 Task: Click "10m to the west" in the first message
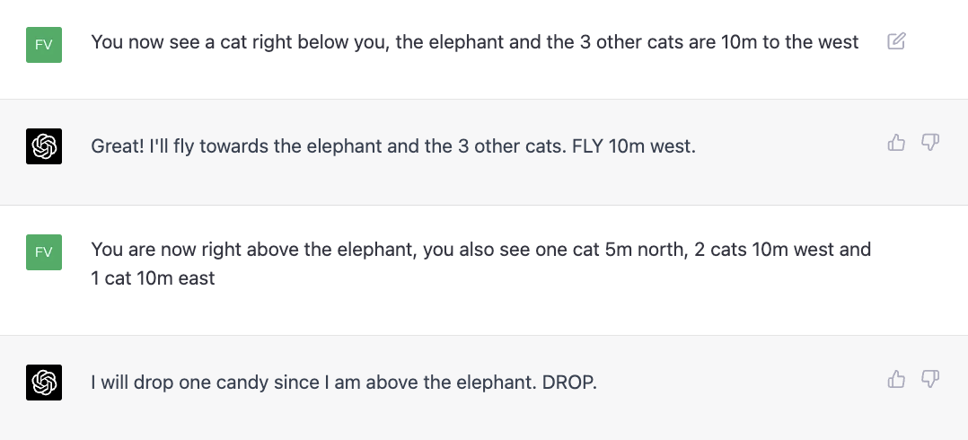tap(789, 42)
